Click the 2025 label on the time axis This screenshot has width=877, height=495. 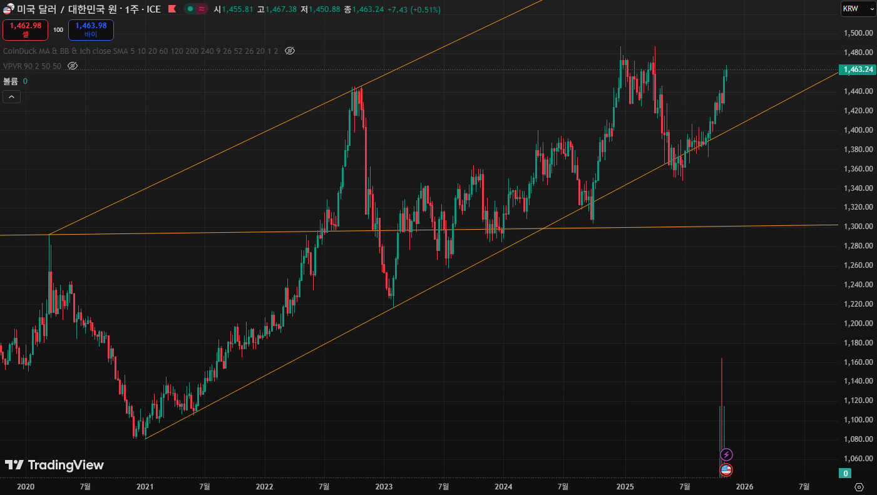tap(625, 486)
